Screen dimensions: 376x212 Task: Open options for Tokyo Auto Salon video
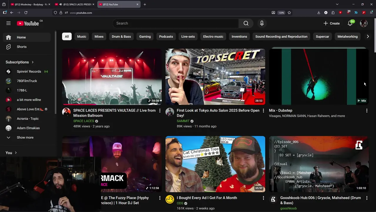pos(263,111)
